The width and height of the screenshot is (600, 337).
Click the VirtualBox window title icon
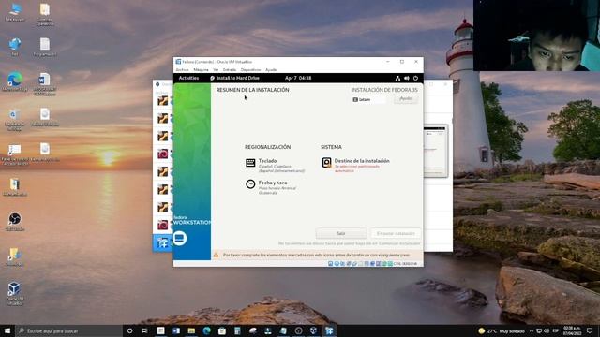coord(178,62)
